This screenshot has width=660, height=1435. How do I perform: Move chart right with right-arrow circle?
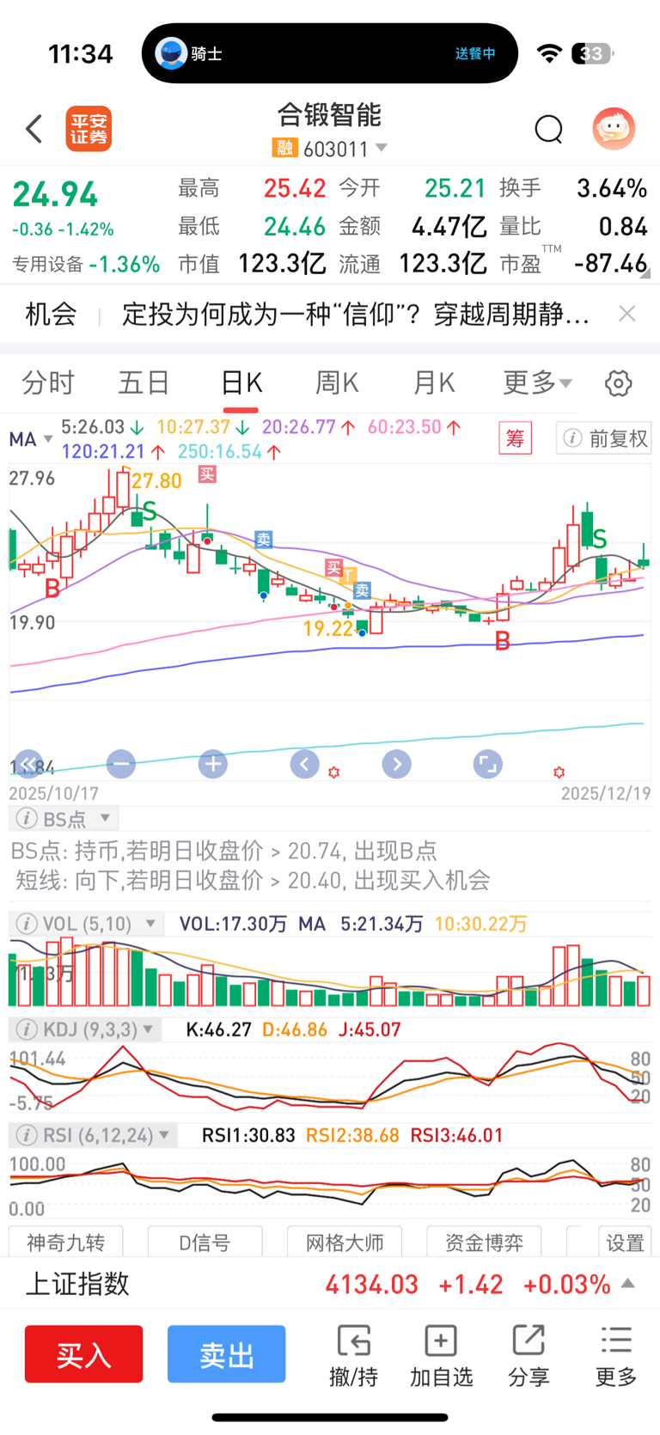396,764
